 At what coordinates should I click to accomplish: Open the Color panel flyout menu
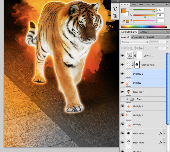[x=167, y=5]
